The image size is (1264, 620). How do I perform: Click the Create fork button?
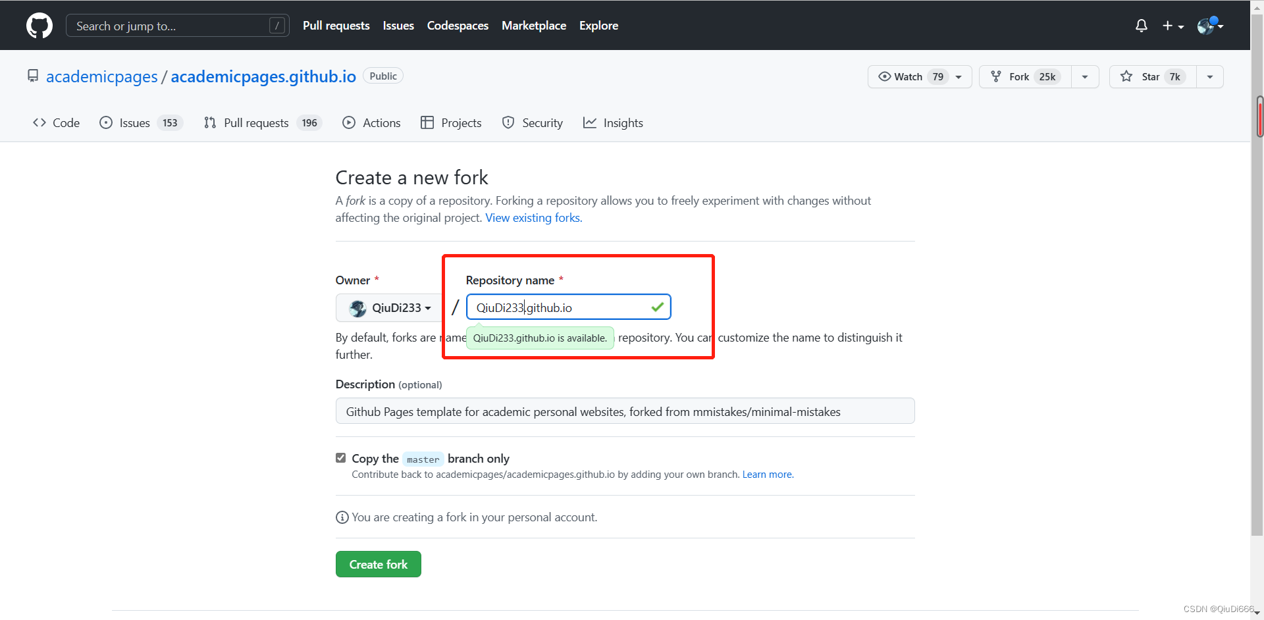tap(379, 564)
